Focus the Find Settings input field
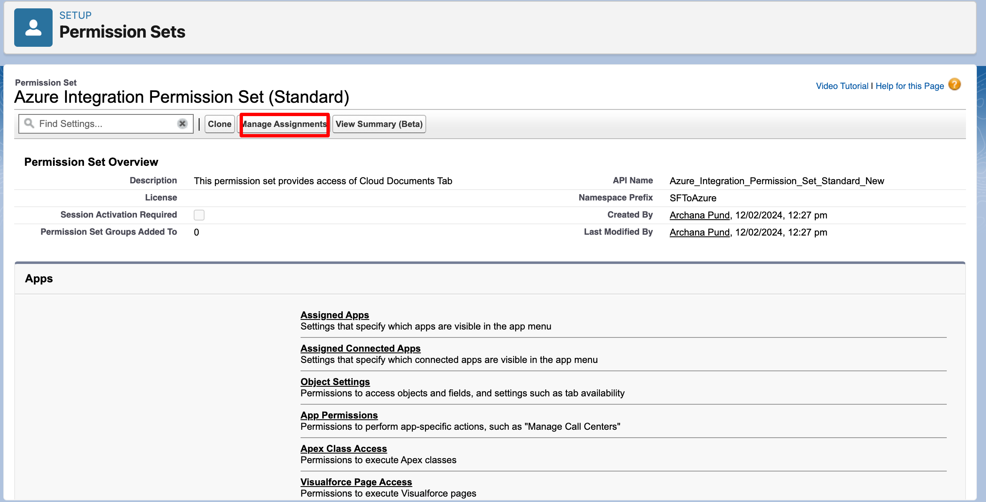Image resolution: width=986 pixels, height=502 pixels. pyautogui.click(x=104, y=124)
